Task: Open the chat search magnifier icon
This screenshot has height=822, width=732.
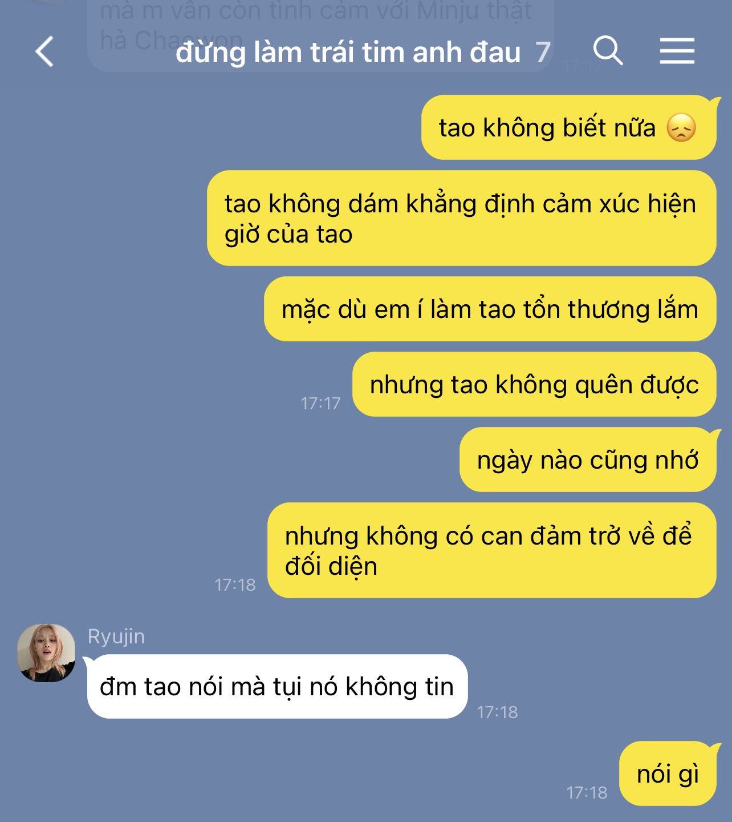Action: (608, 51)
